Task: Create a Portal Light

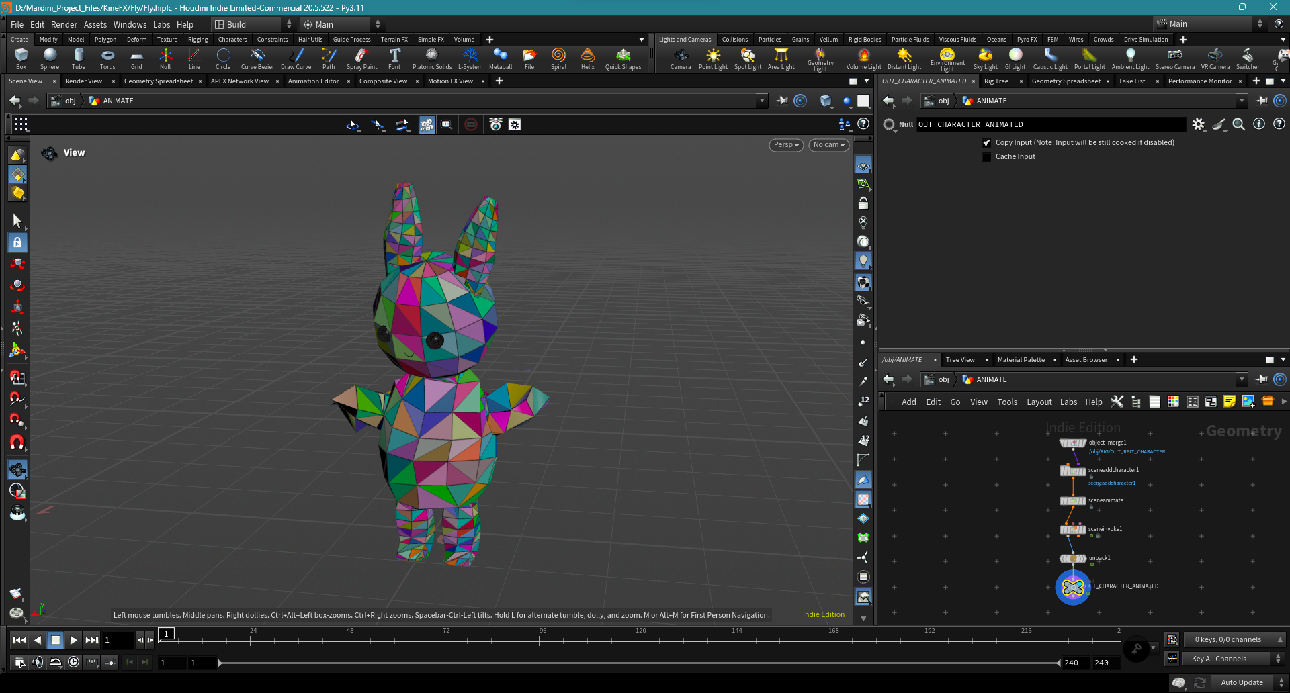Action: [x=1089, y=59]
